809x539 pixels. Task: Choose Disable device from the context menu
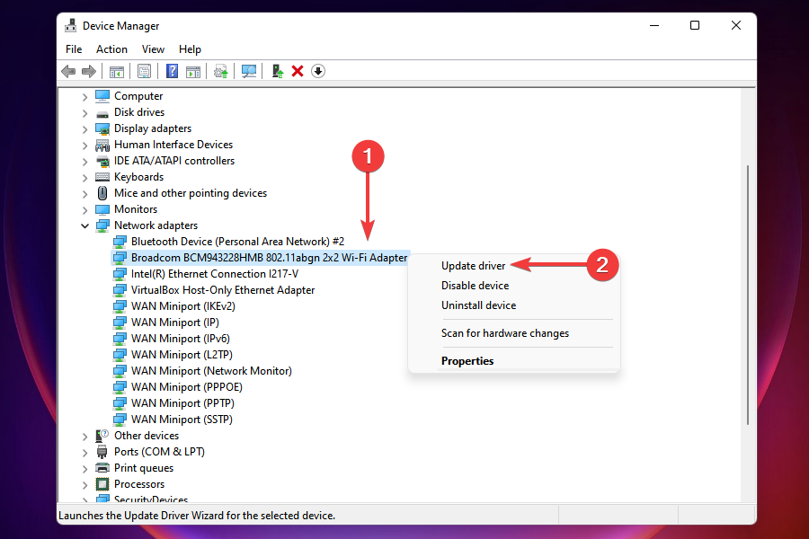pos(475,285)
